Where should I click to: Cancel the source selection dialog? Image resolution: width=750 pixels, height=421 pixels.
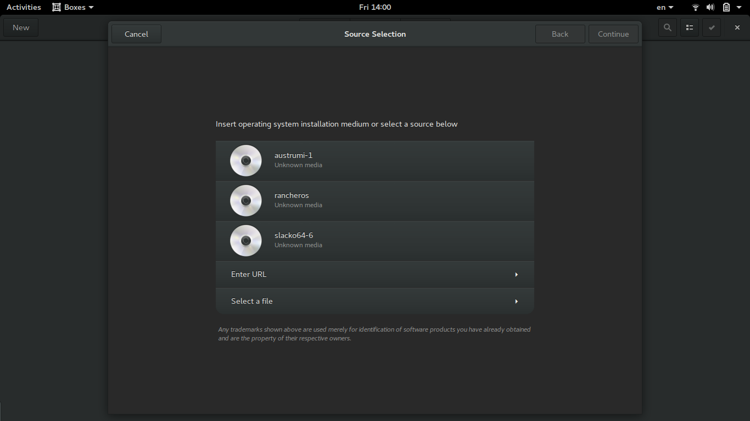coord(136,34)
